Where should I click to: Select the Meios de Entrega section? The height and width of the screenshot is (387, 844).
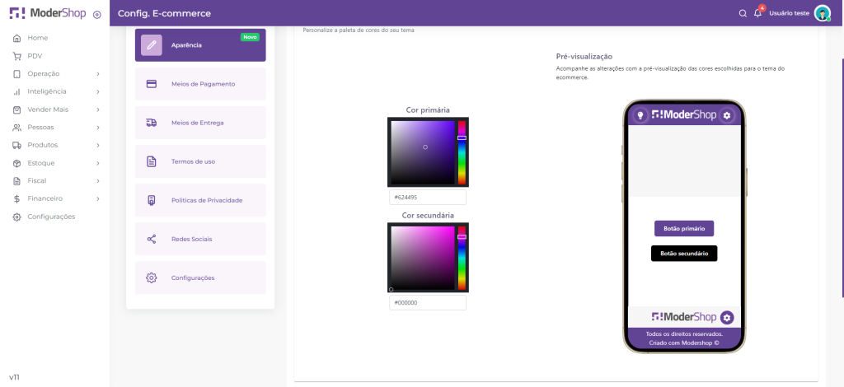pos(200,123)
